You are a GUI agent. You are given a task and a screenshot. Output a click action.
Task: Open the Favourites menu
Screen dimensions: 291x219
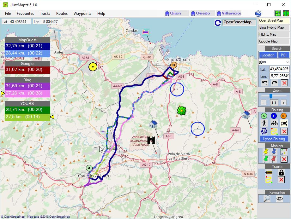tap(25, 14)
